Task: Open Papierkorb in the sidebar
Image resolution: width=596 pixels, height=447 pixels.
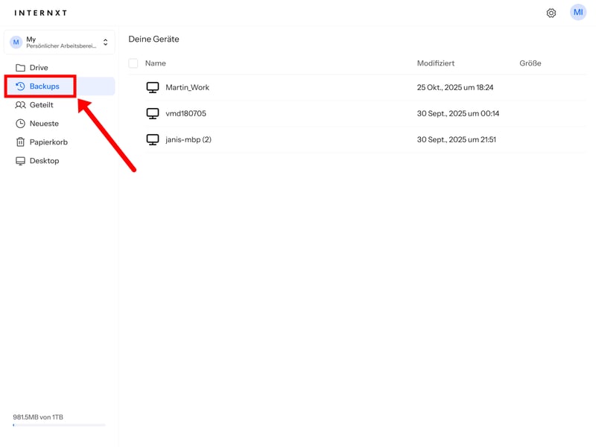Action: click(x=48, y=142)
